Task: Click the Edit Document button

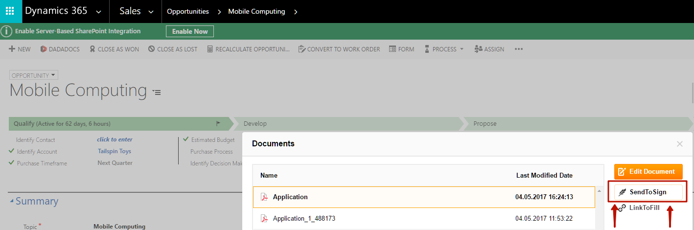Action: pos(648,171)
